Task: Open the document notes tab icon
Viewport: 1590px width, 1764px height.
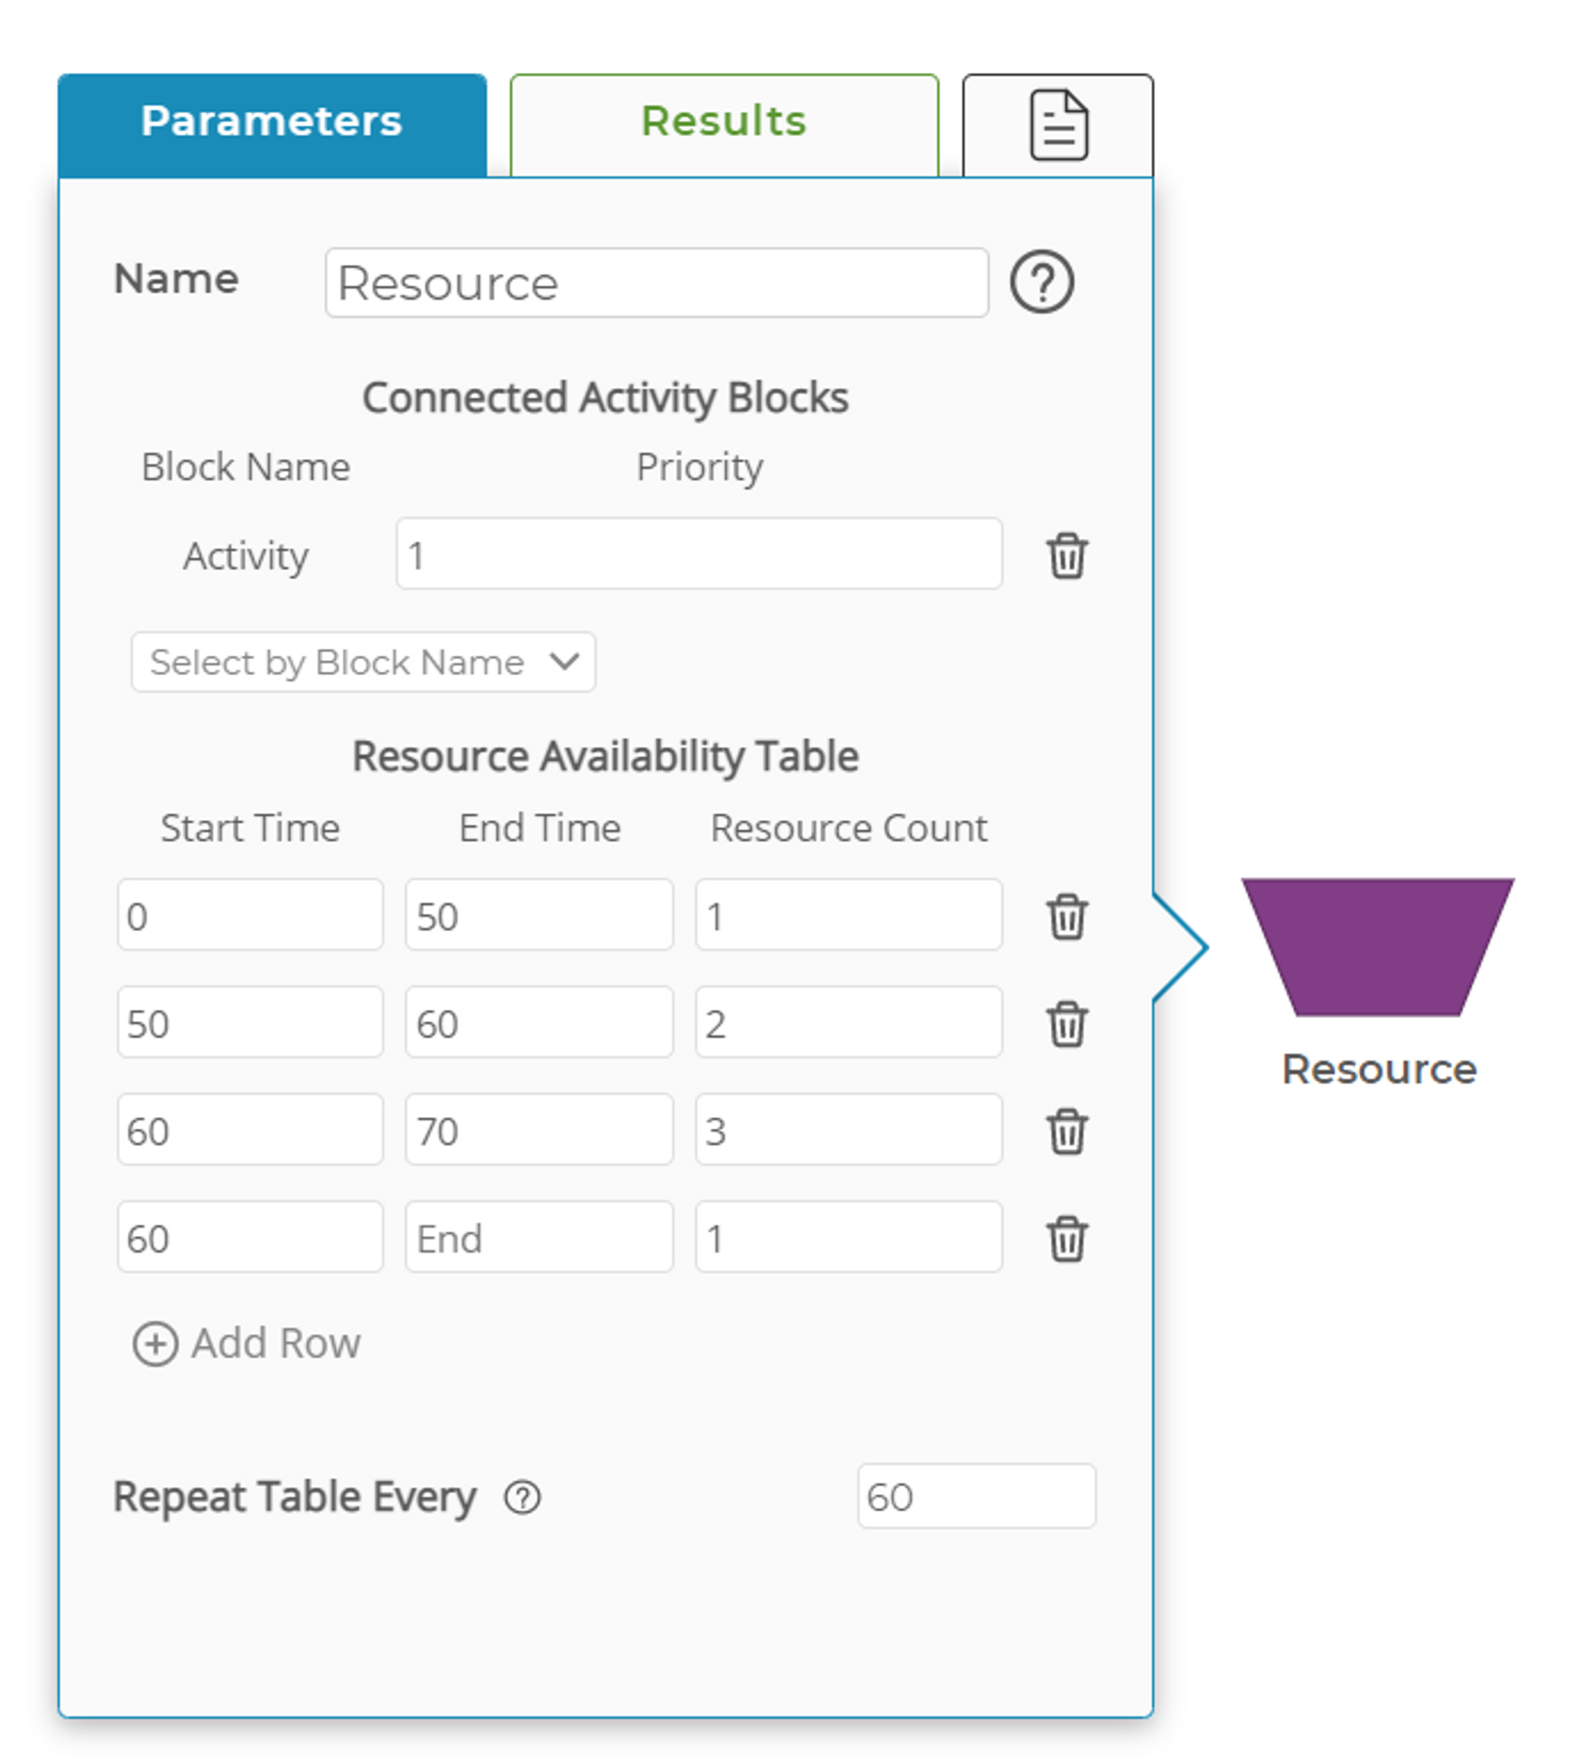Action: pyautogui.click(x=1058, y=125)
